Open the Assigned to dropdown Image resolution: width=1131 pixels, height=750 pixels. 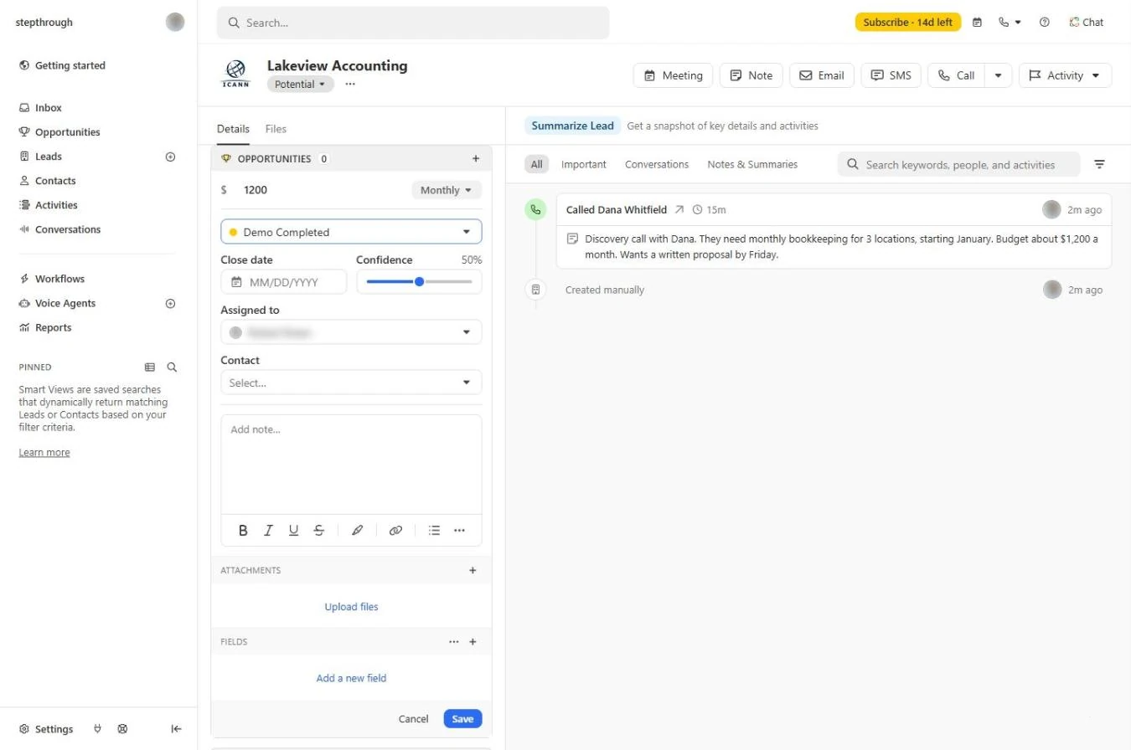click(351, 332)
